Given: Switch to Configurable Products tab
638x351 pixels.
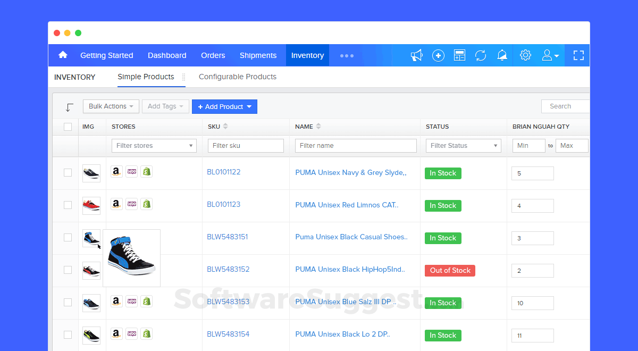Looking at the screenshot, I should pyautogui.click(x=238, y=77).
